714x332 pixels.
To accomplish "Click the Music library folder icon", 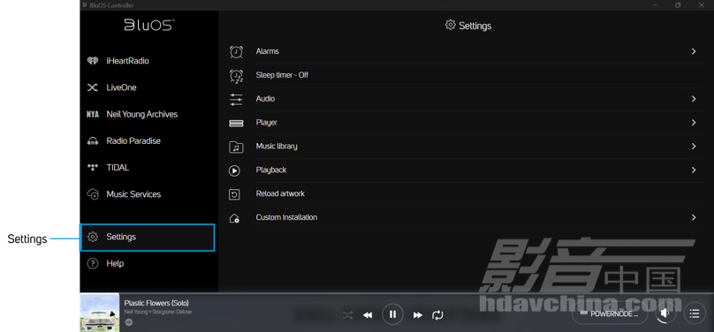I will pyautogui.click(x=236, y=147).
